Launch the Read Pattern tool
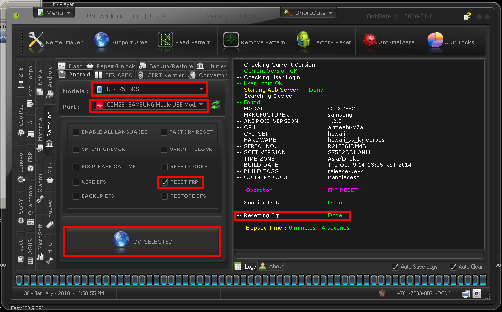The width and height of the screenshot is (502, 312). (184, 42)
